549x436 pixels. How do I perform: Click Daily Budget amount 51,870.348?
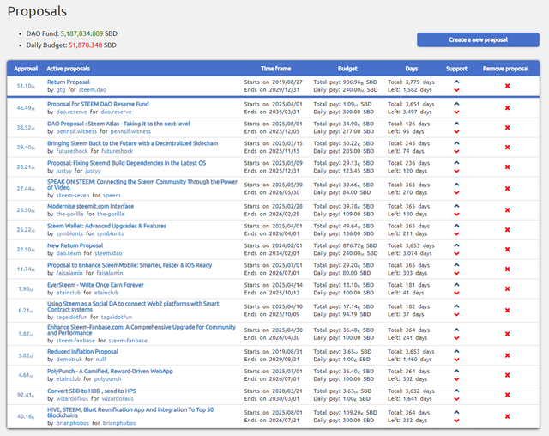pos(86,45)
